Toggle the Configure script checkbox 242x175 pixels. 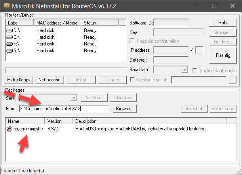[132, 79]
